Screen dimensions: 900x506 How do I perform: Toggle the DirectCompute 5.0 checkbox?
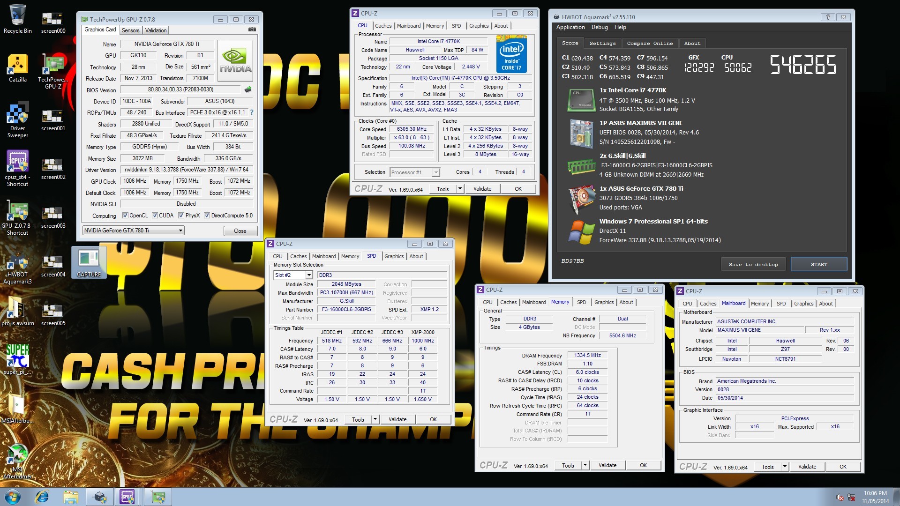coord(207,216)
